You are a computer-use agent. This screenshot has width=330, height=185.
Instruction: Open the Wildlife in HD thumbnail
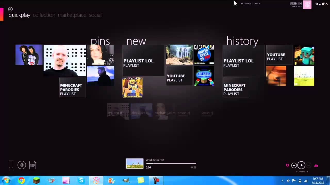point(135,163)
